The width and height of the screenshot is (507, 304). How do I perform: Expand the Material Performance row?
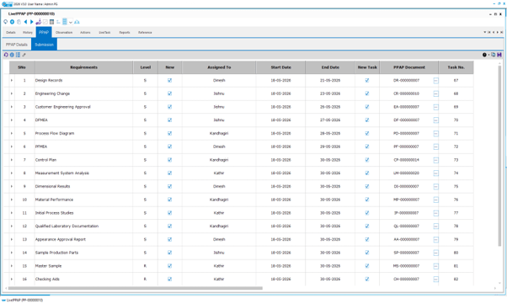pyautogui.click(x=12, y=200)
